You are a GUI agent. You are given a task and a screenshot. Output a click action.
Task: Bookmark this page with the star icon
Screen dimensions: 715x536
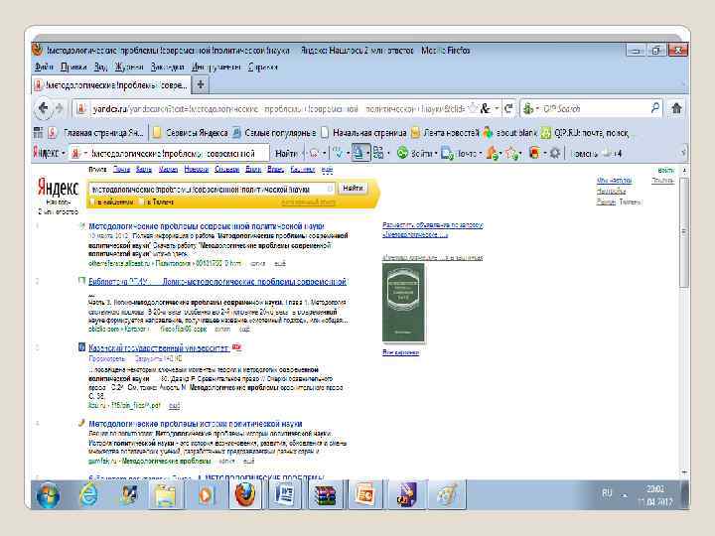click(474, 108)
